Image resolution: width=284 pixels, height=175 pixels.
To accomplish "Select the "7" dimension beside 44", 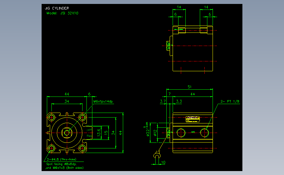I will point(170,94).
